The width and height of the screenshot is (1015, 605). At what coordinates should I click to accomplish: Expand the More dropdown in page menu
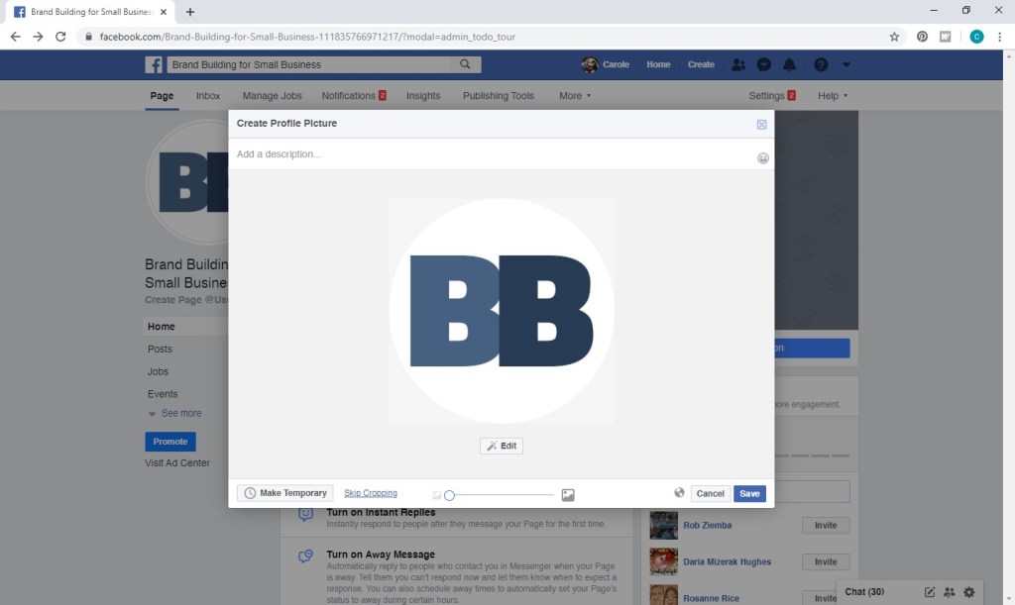tap(575, 96)
